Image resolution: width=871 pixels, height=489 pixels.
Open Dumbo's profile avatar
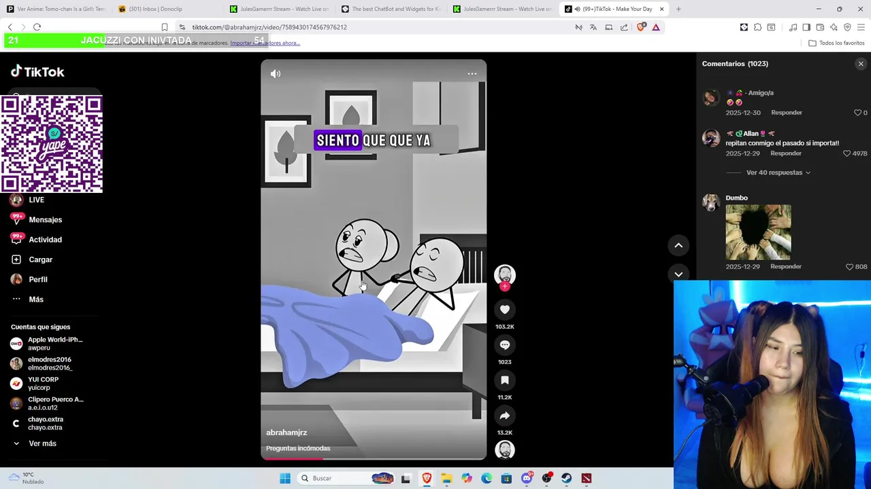click(x=711, y=202)
